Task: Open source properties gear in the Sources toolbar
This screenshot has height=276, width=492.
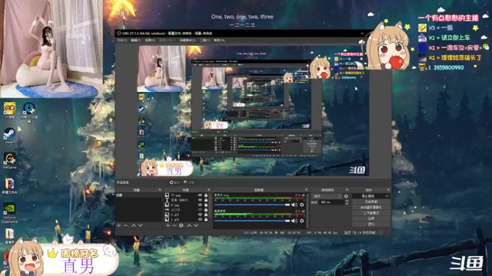Action: tap(181, 225)
